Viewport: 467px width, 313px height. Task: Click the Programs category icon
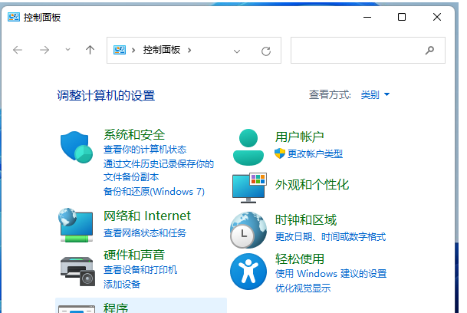(x=77, y=309)
